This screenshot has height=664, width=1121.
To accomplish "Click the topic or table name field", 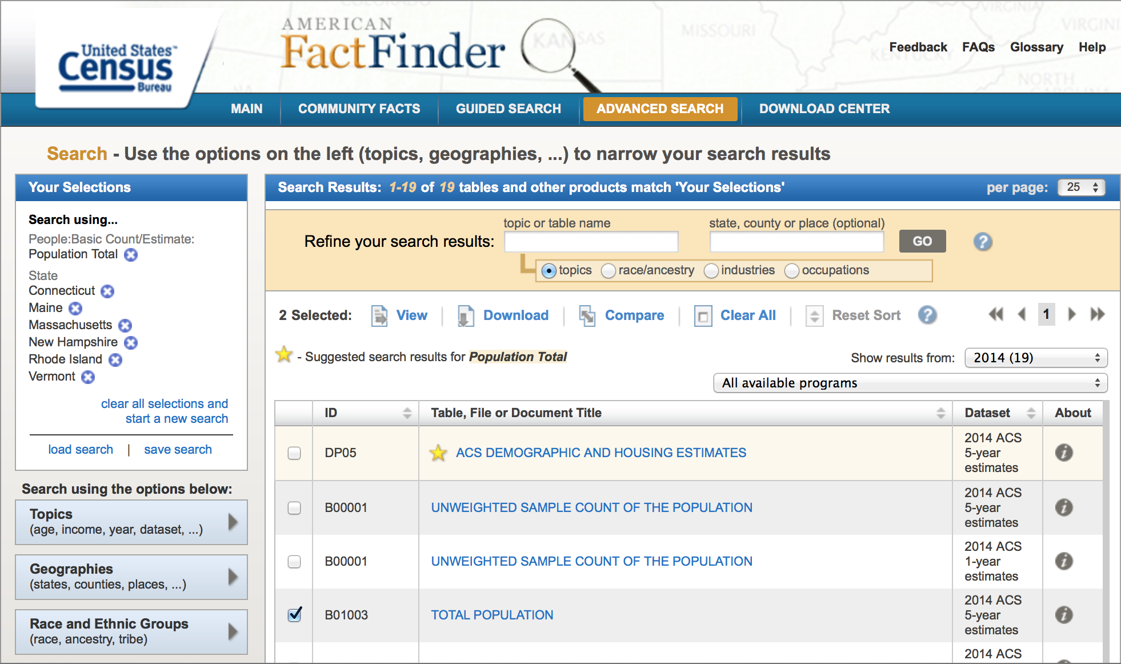I will pyautogui.click(x=591, y=242).
